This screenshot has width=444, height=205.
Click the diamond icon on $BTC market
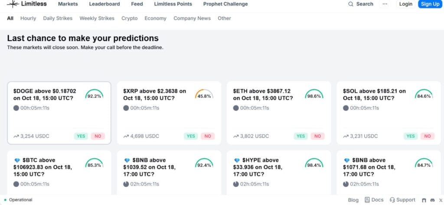pos(17,160)
